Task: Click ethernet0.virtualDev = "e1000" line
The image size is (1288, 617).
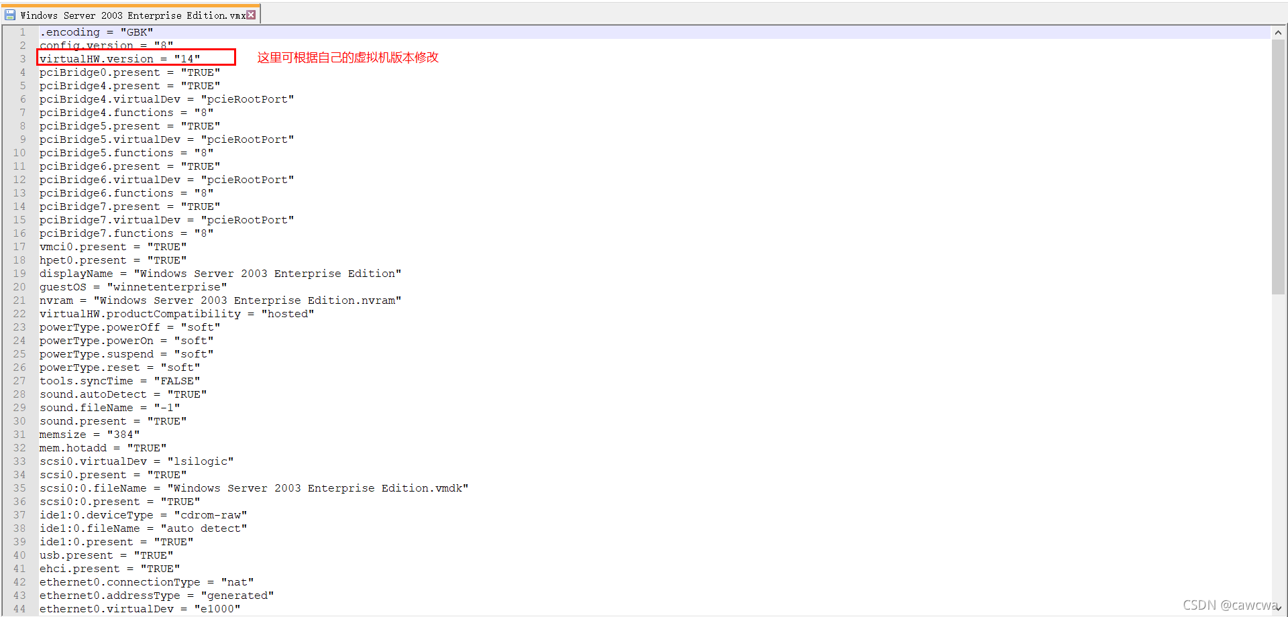Action: pyautogui.click(x=140, y=609)
